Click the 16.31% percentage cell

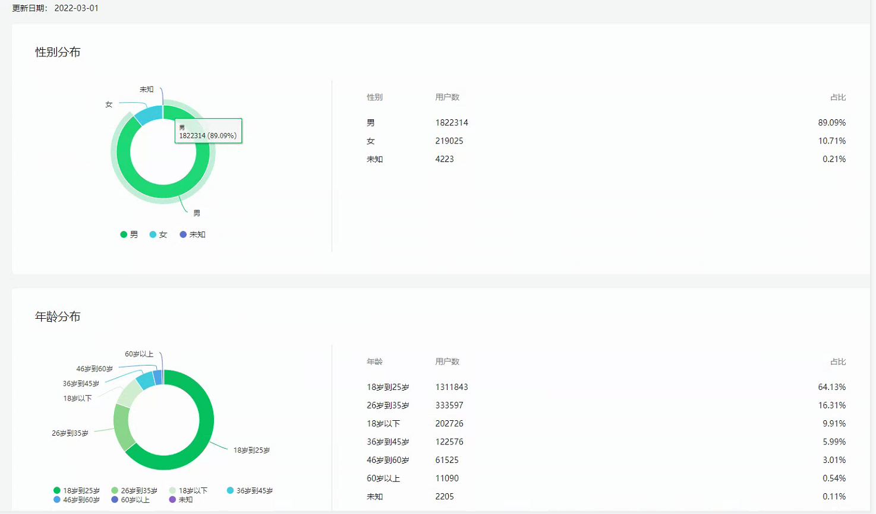click(x=831, y=405)
